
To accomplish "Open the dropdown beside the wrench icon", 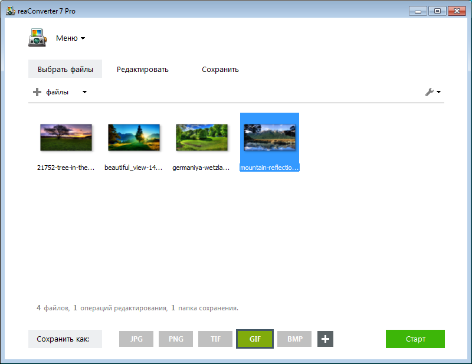I will (x=437, y=92).
